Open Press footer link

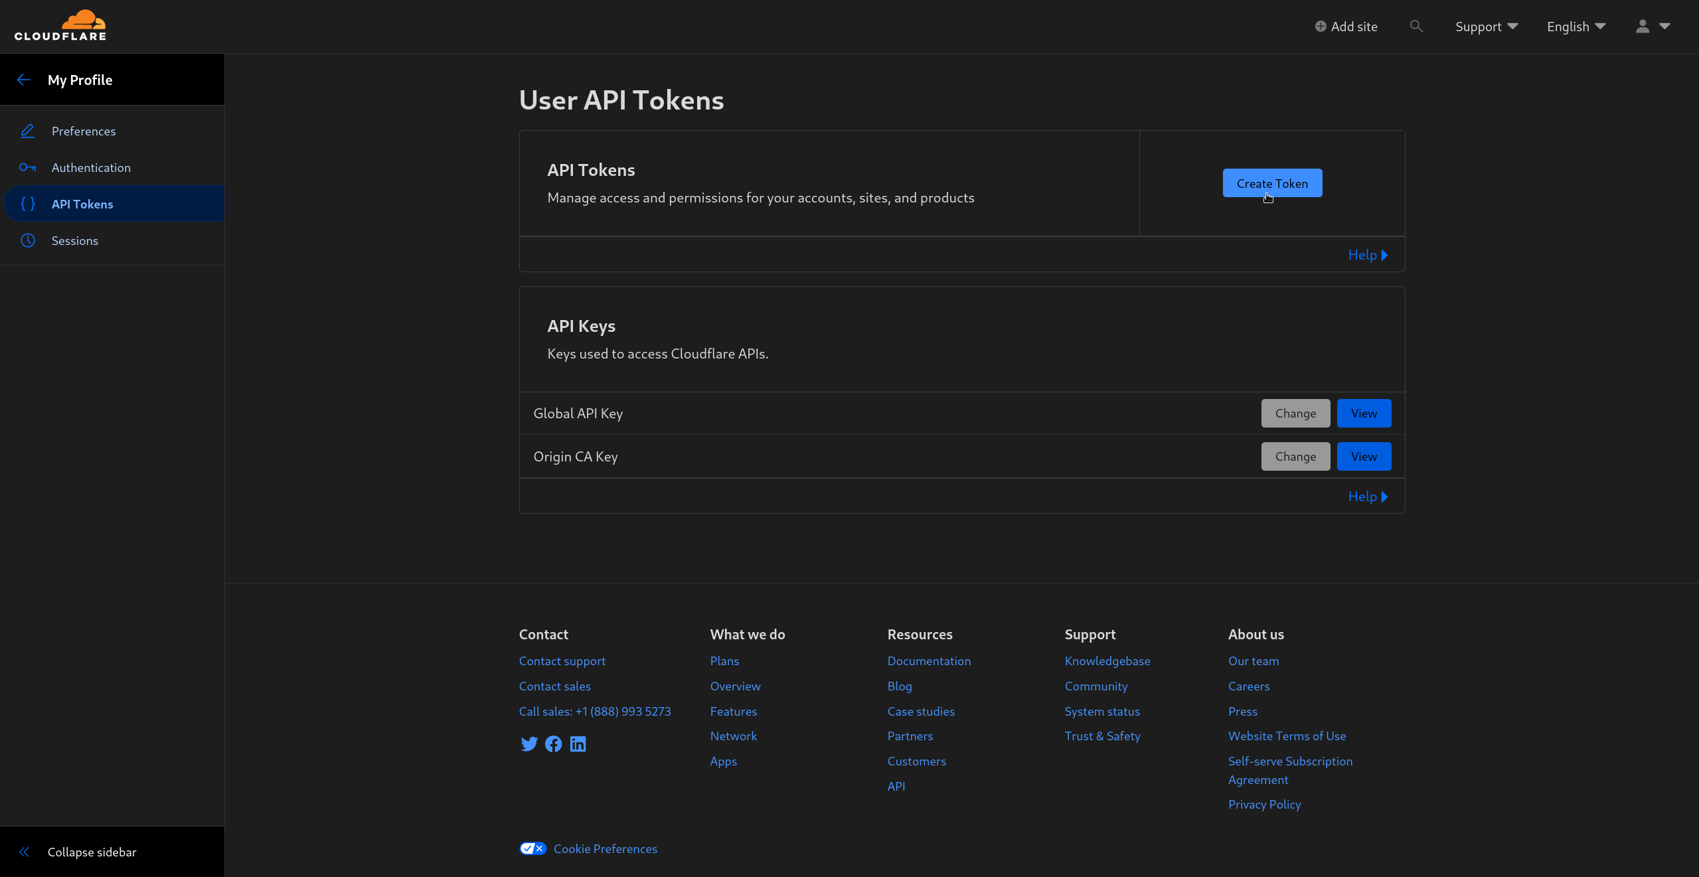pyautogui.click(x=1243, y=711)
